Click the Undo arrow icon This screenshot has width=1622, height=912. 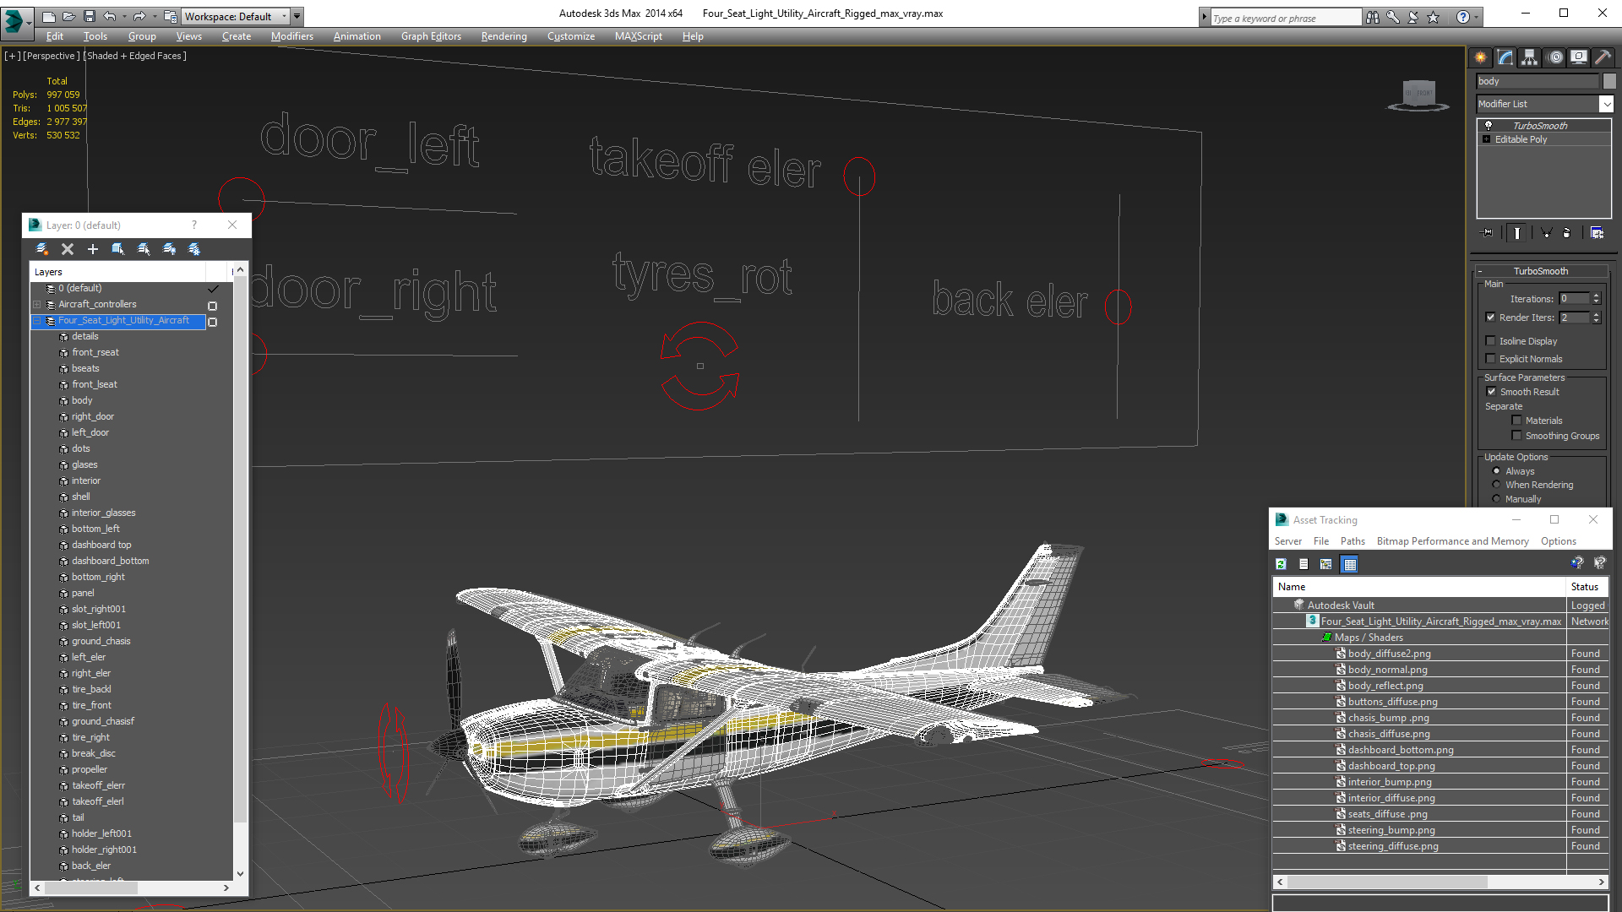[x=110, y=16]
